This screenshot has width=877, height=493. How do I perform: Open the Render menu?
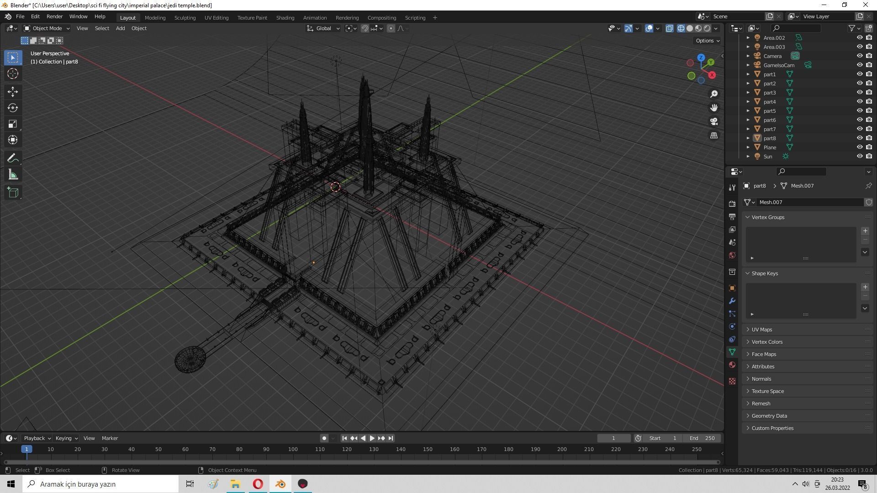pyautogui.click(x=54, y=16)
